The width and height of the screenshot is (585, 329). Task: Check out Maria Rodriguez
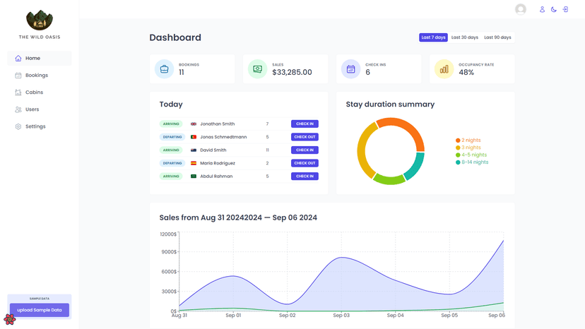pyautogui.click(x=305, y=163)
